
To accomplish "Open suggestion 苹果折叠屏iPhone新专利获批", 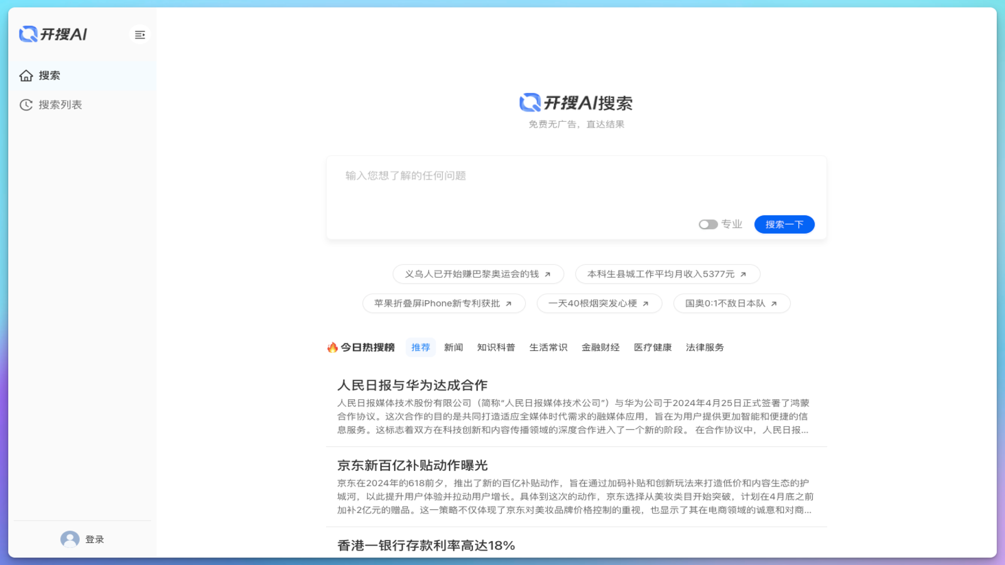I will [x=443, y=303].
